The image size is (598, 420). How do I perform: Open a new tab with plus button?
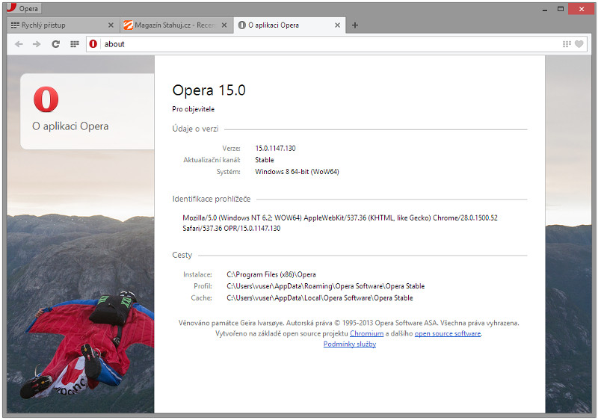point(354,25)
